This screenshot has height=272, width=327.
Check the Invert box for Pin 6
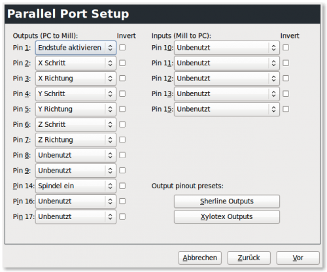122,124
